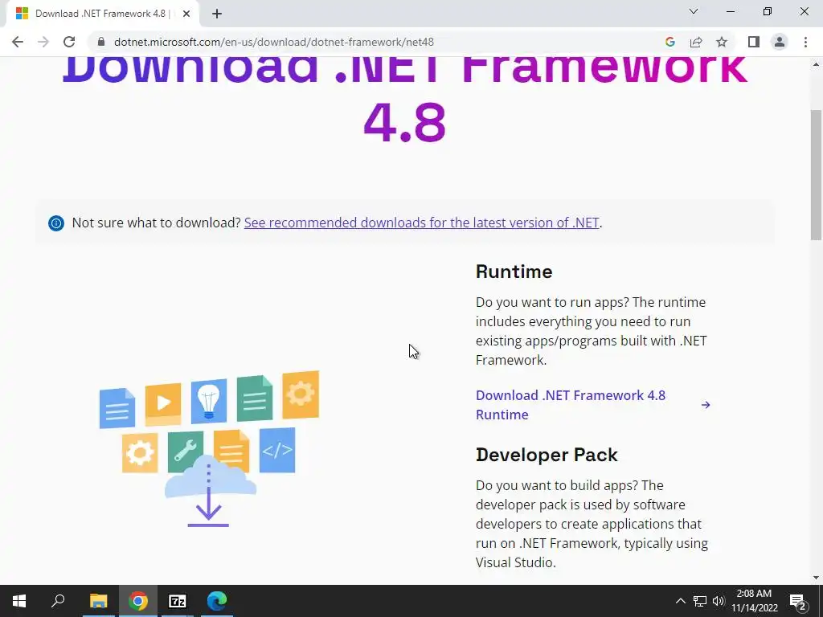Click the scrollbar down arrow
This screenshot has width=823, height=617.
(x=816, y=578)
